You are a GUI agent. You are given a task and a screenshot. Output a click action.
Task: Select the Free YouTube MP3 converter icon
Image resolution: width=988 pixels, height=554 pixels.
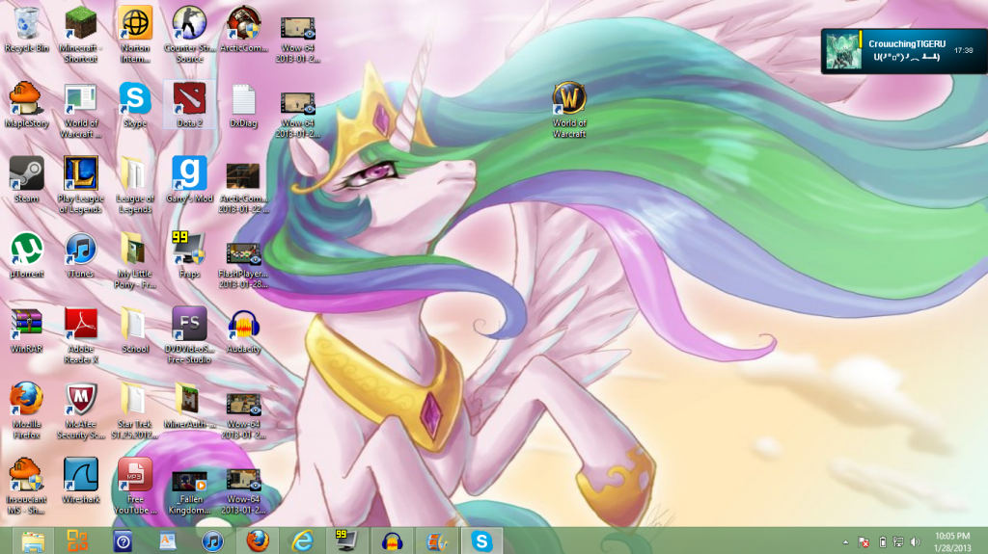coord(135,486)
